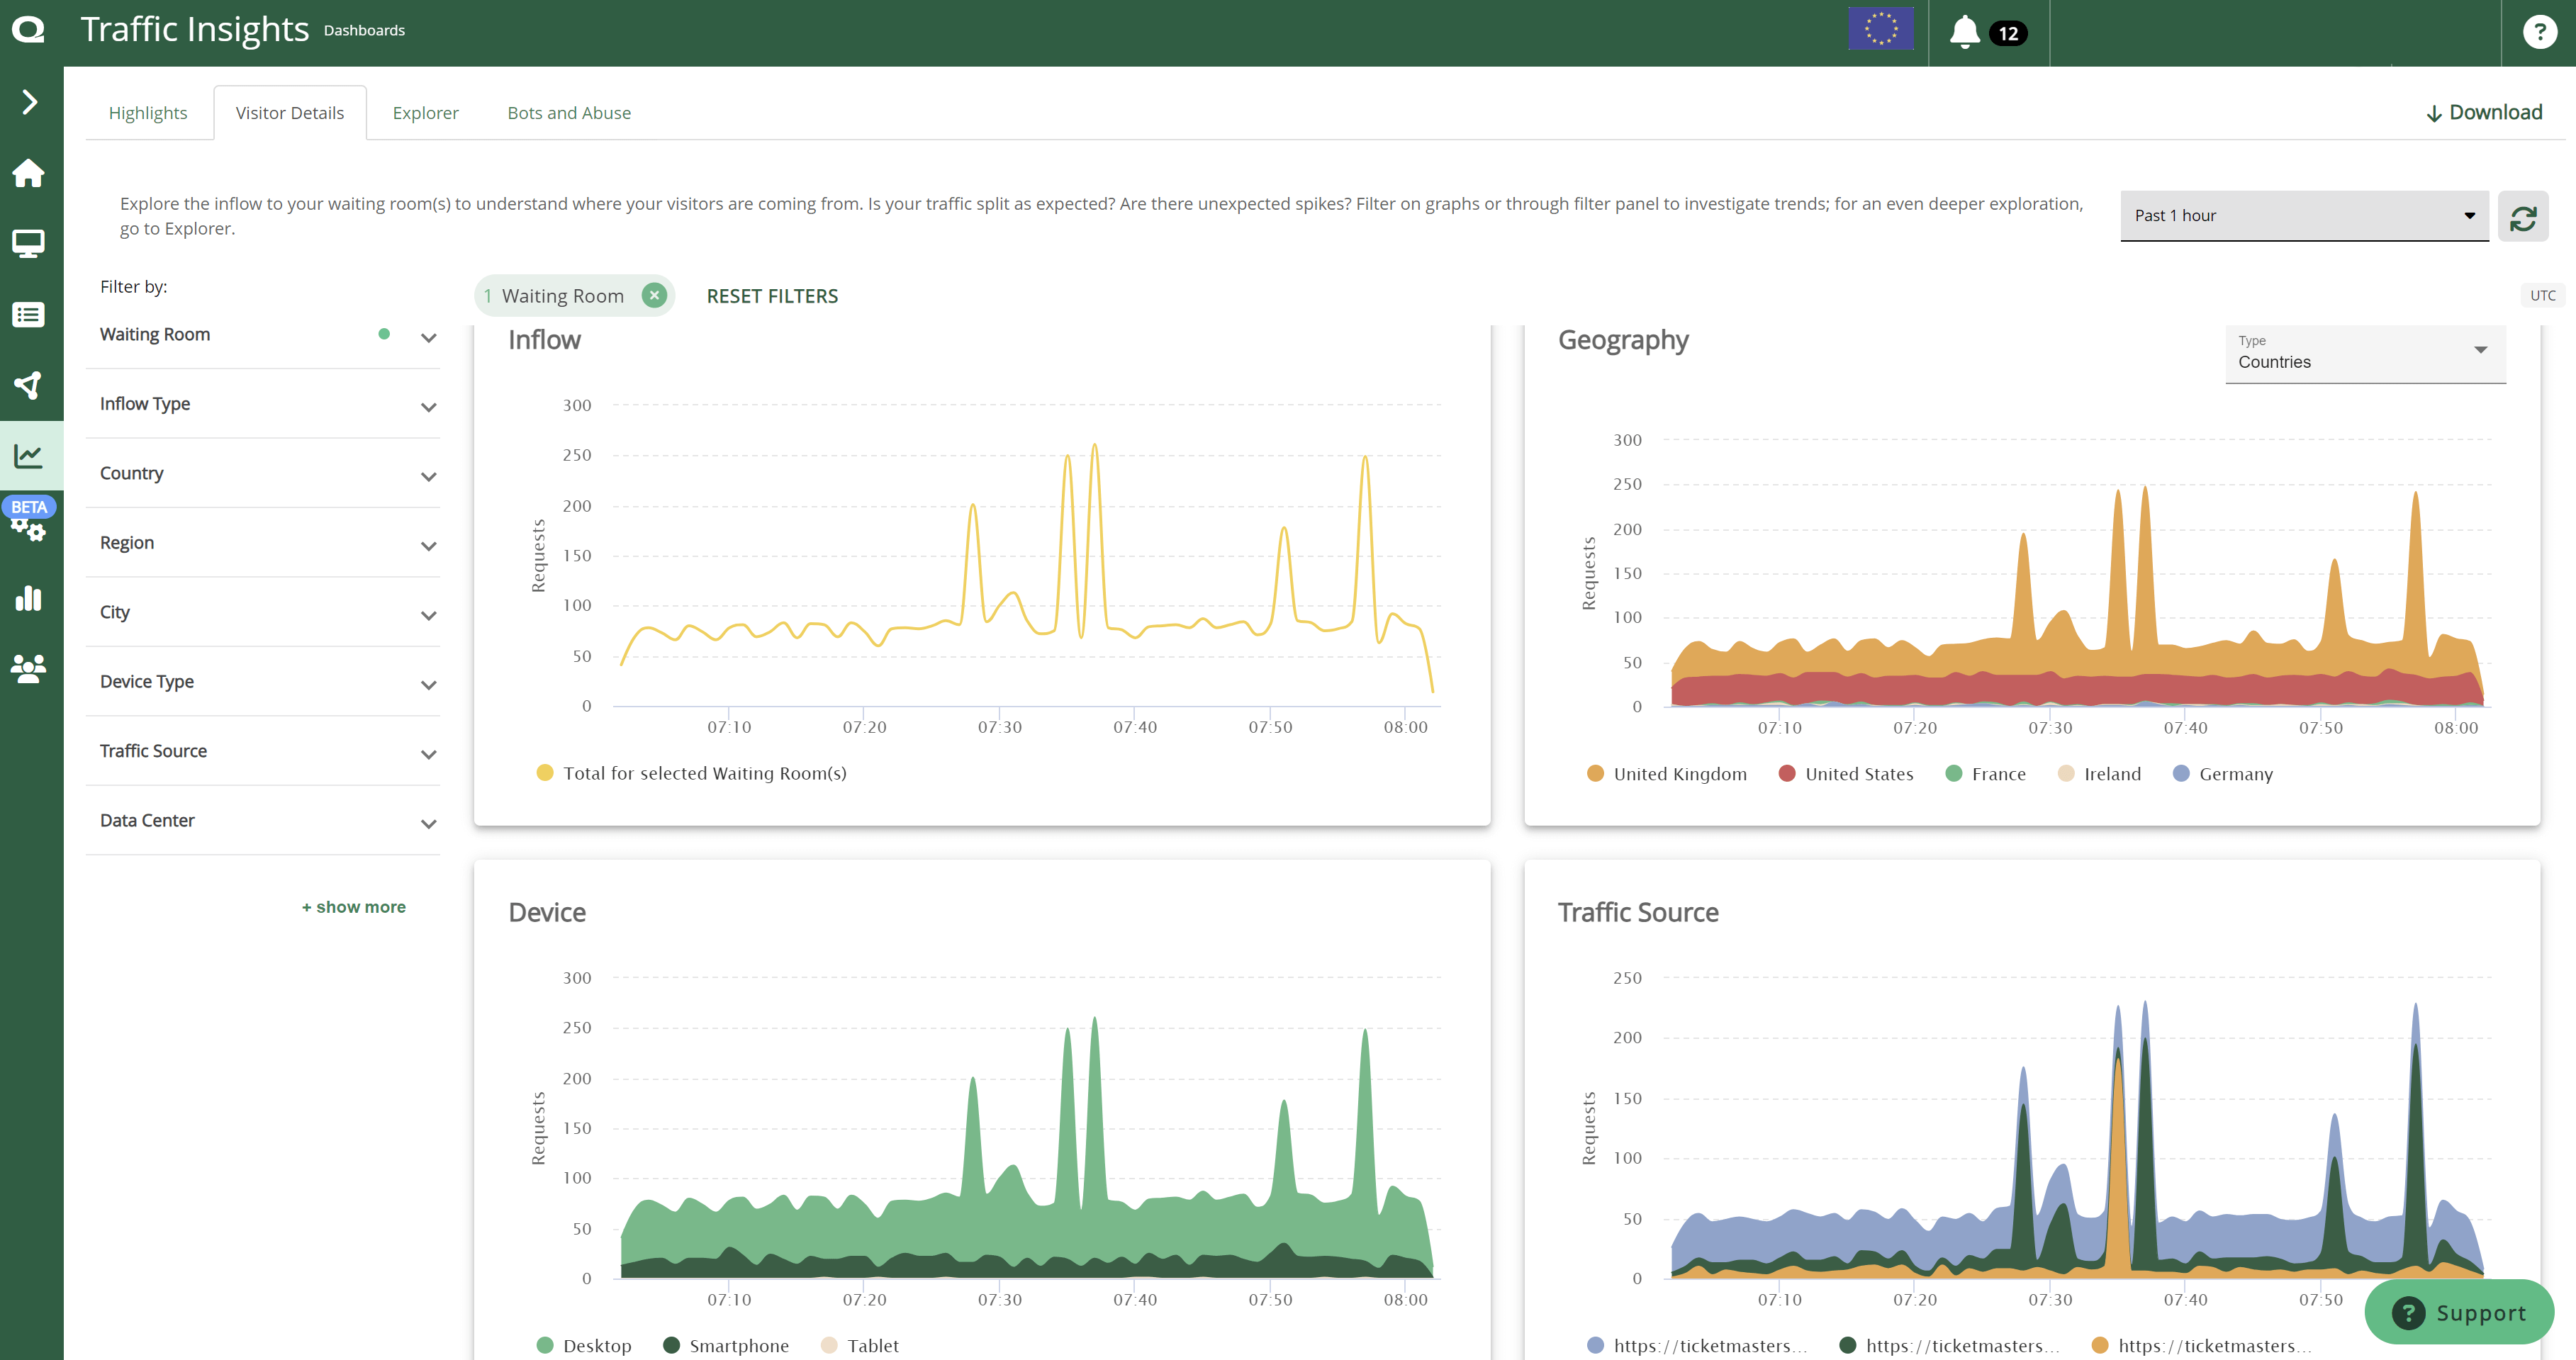Toggle the Waiting Room filter off
The height and width of the screenshot is (1360, 2576).
click(x=653, y=295)
